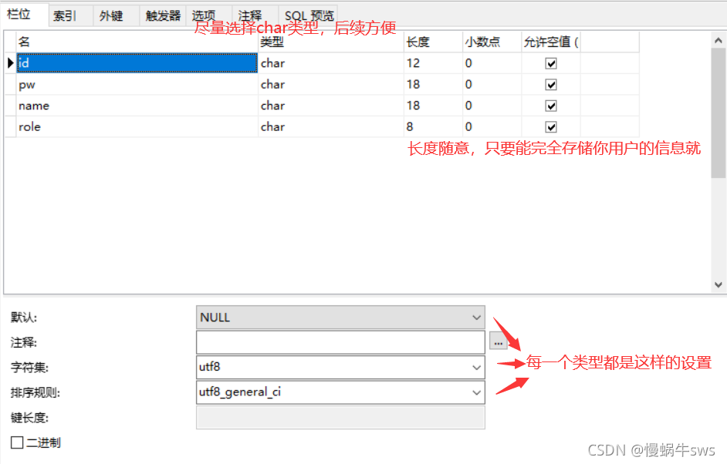Click the 名 column header

tap(137, 42)
